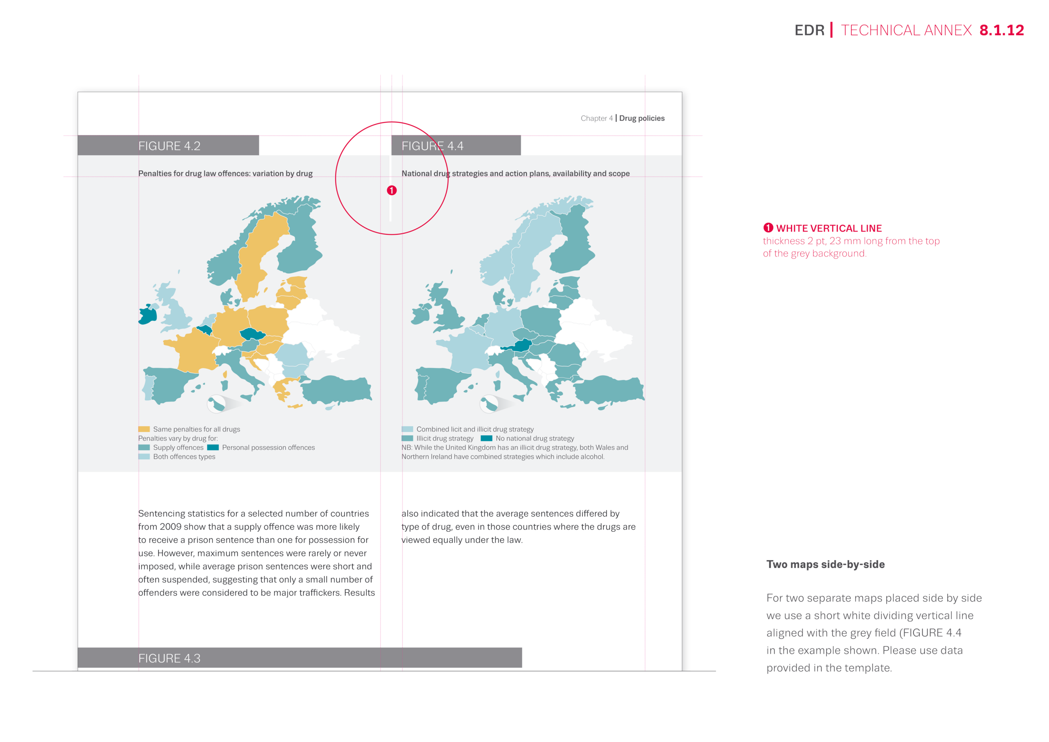
Task: Click the 'Personal possession offences' legend swatch
Action: click(213, 447)
